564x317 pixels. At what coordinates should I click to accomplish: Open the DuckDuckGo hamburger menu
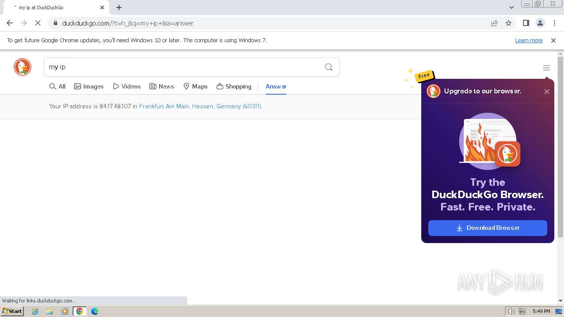pyautogui.click(x=546, y=68)
